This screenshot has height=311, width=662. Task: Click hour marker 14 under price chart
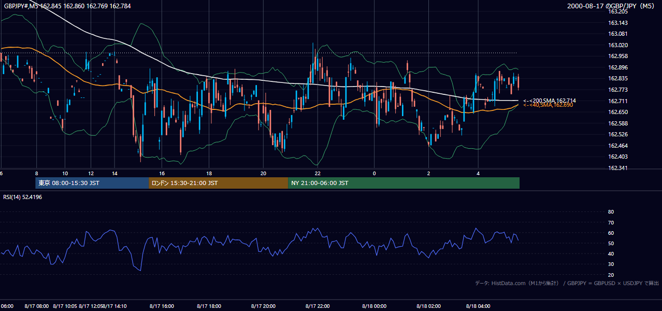[114, 173]
